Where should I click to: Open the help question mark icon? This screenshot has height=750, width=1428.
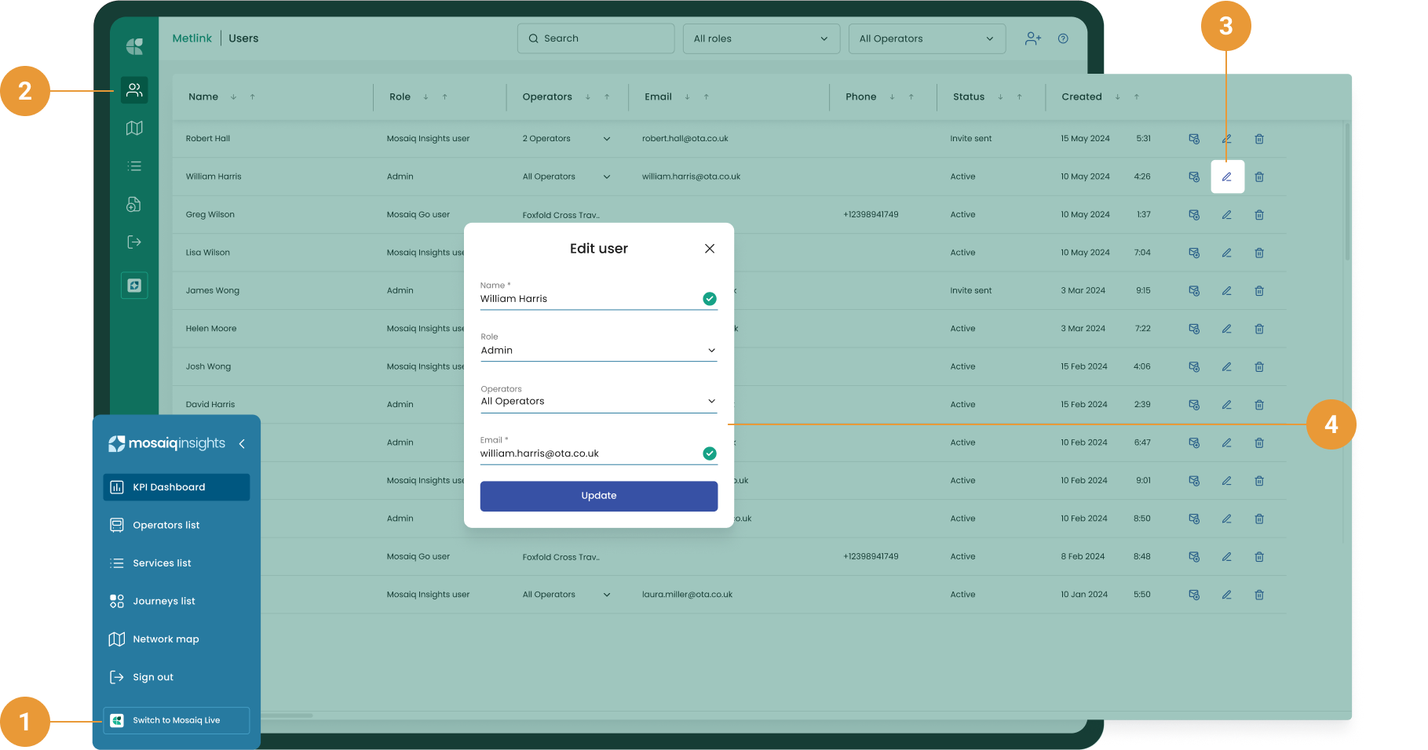pos(1063,38)
